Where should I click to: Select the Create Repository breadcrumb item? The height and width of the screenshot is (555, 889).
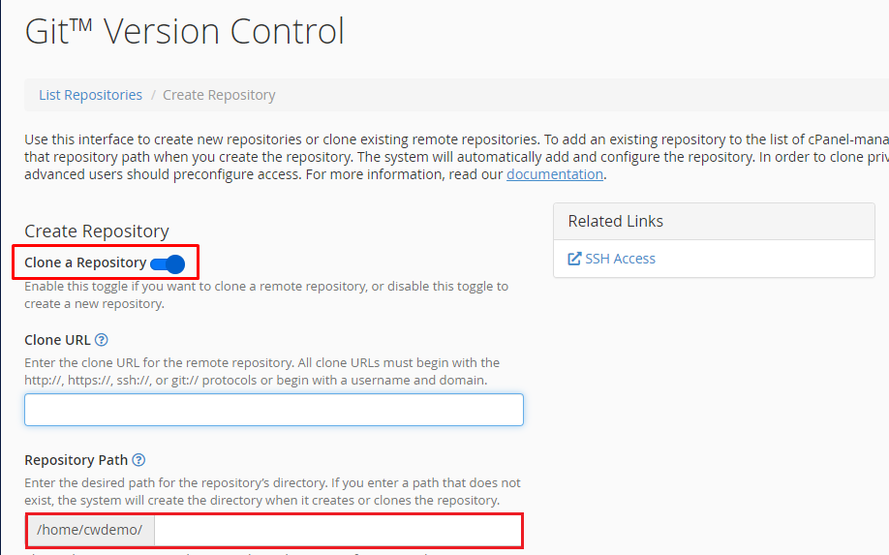219,95
